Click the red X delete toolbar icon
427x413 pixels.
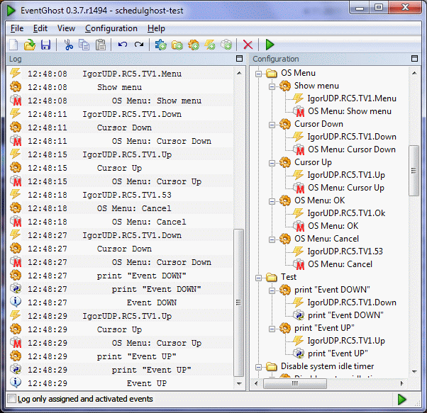(x=248, y=45)
